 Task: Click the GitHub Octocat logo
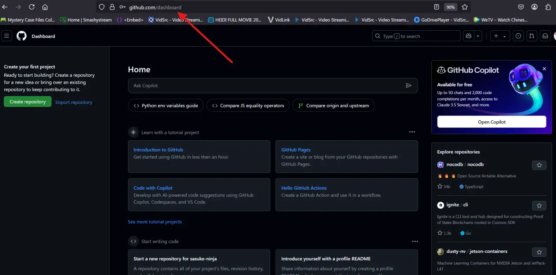point(21,36)
